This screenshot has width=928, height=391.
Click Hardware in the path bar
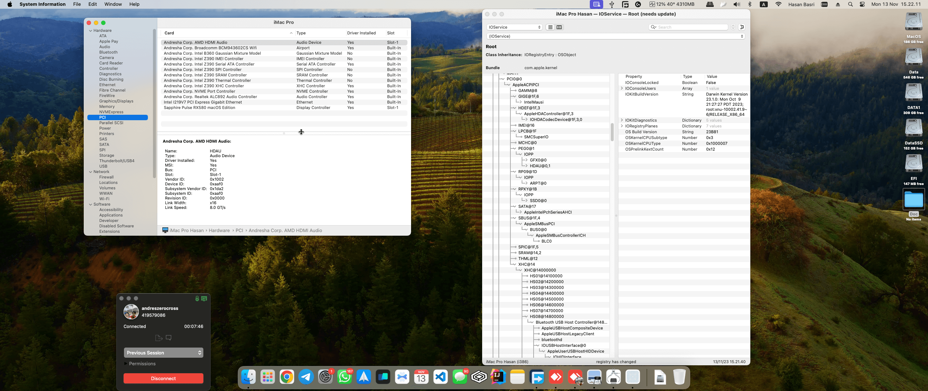[x=219, y=231]
